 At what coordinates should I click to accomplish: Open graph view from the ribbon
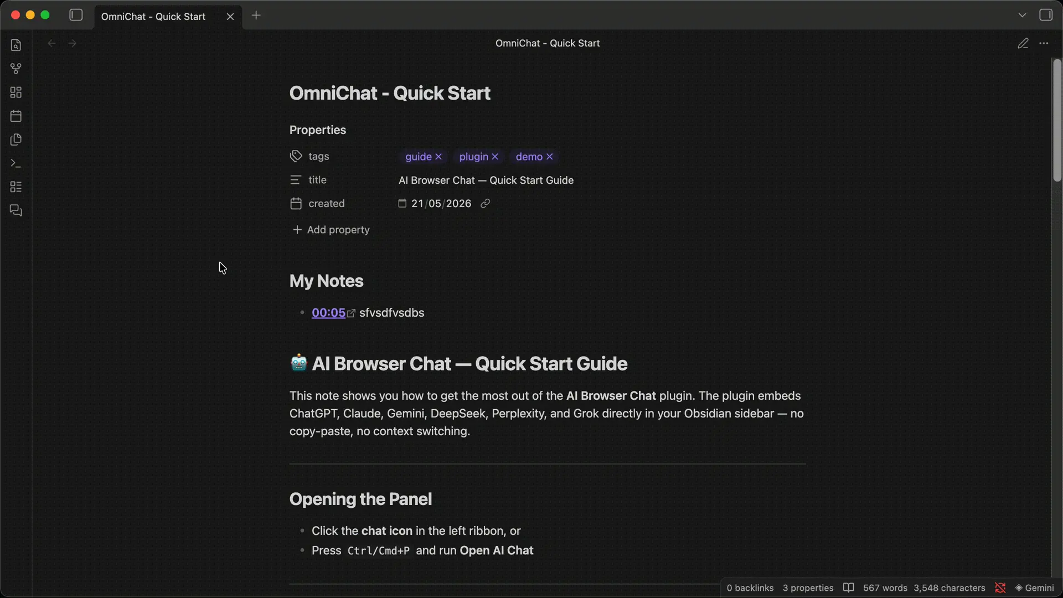pos(16,69)
